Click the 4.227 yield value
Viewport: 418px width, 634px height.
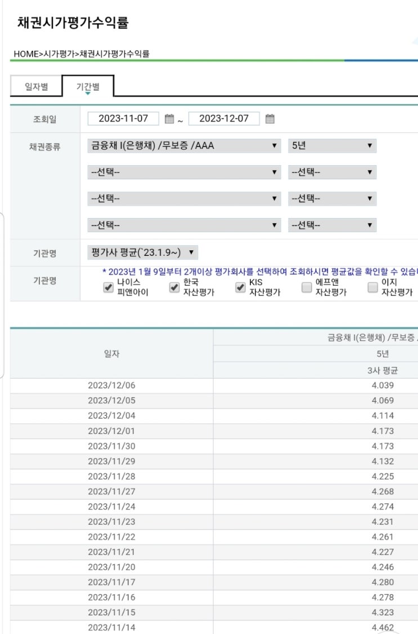pyautogui.click(x=383, y=552)
